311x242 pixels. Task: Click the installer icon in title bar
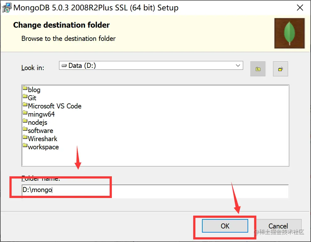point(7,8)
